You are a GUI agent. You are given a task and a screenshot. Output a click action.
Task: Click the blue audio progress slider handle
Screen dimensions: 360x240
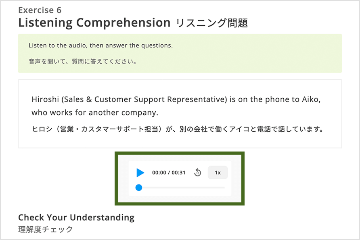tap(139, 188)
